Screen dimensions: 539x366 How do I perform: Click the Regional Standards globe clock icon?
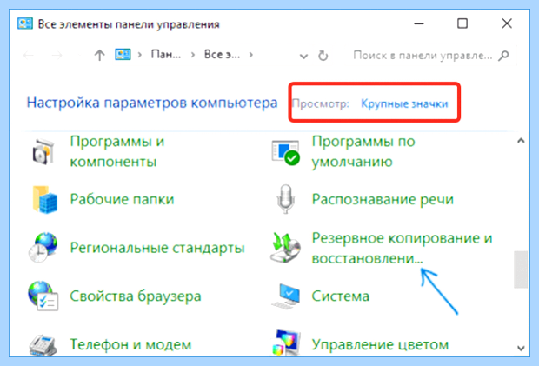tap(43, 248)
